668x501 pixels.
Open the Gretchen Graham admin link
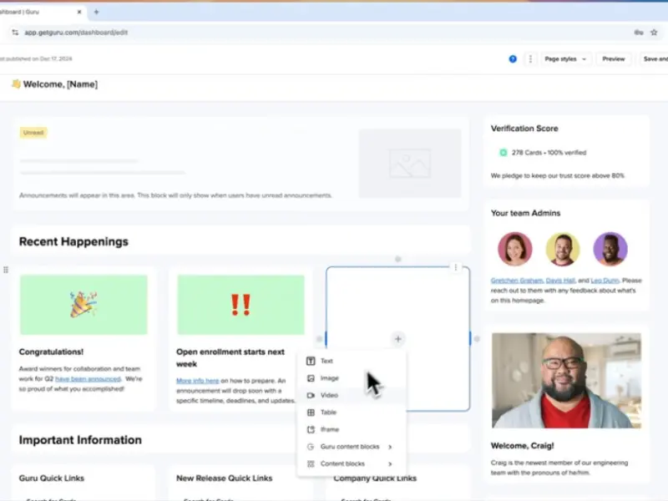(517, 281)
